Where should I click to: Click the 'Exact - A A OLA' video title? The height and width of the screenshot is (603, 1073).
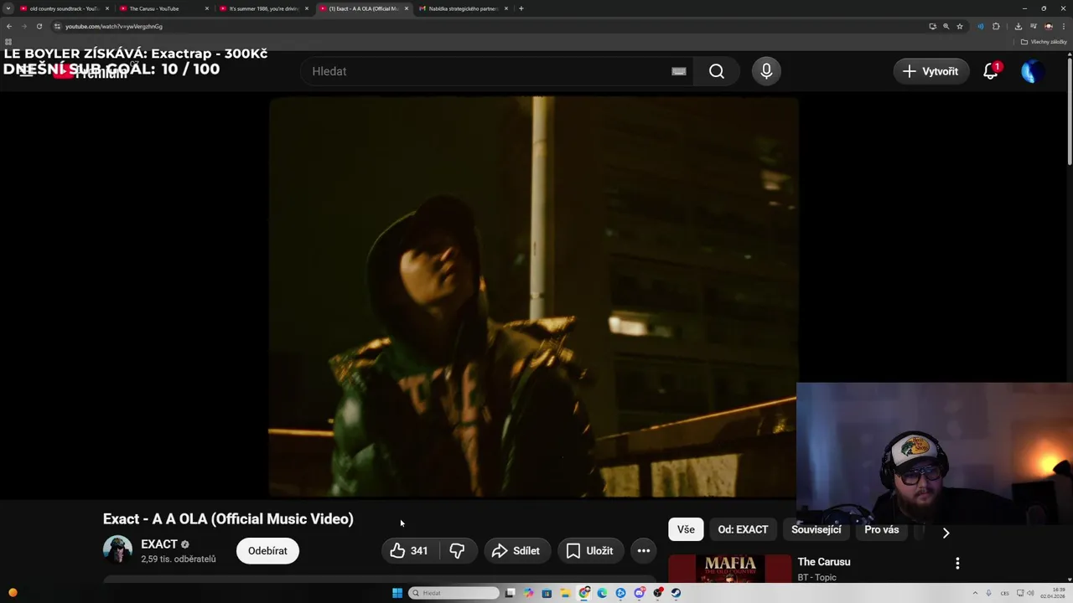click(x=228, y=519)
